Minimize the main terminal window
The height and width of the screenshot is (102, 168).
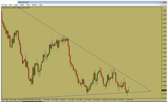(x=157, y=2)
